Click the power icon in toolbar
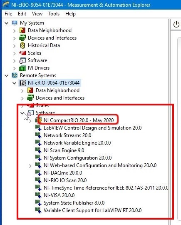This screenshot has width=181, height=225. (x=176, y=25)
